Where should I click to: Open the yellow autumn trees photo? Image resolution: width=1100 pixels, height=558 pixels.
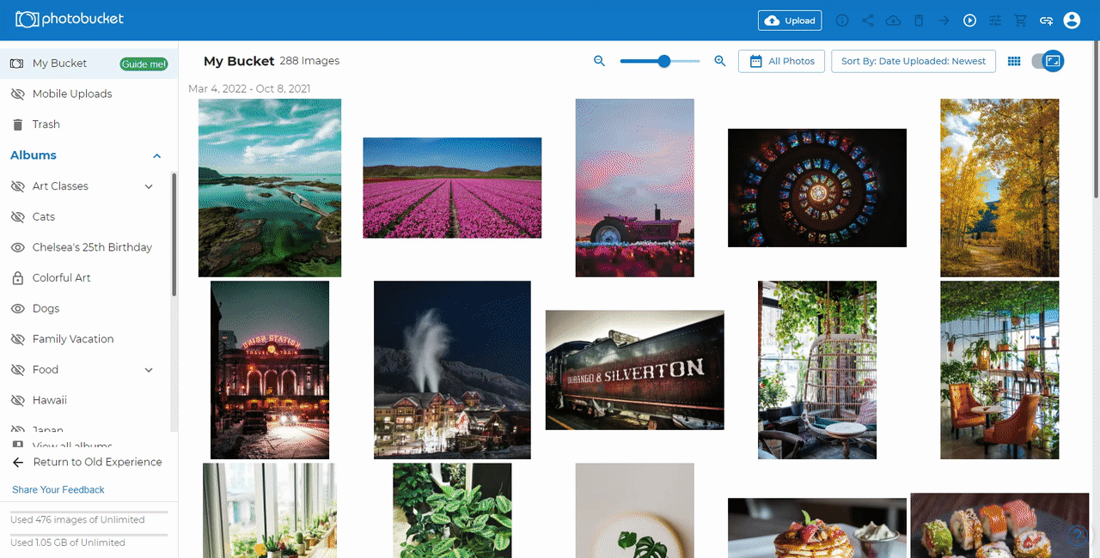[999, 188]
